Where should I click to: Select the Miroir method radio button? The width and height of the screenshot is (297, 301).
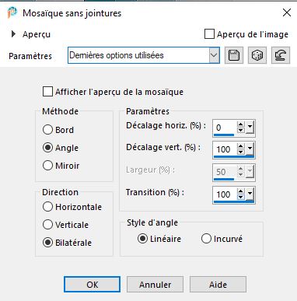47,166
